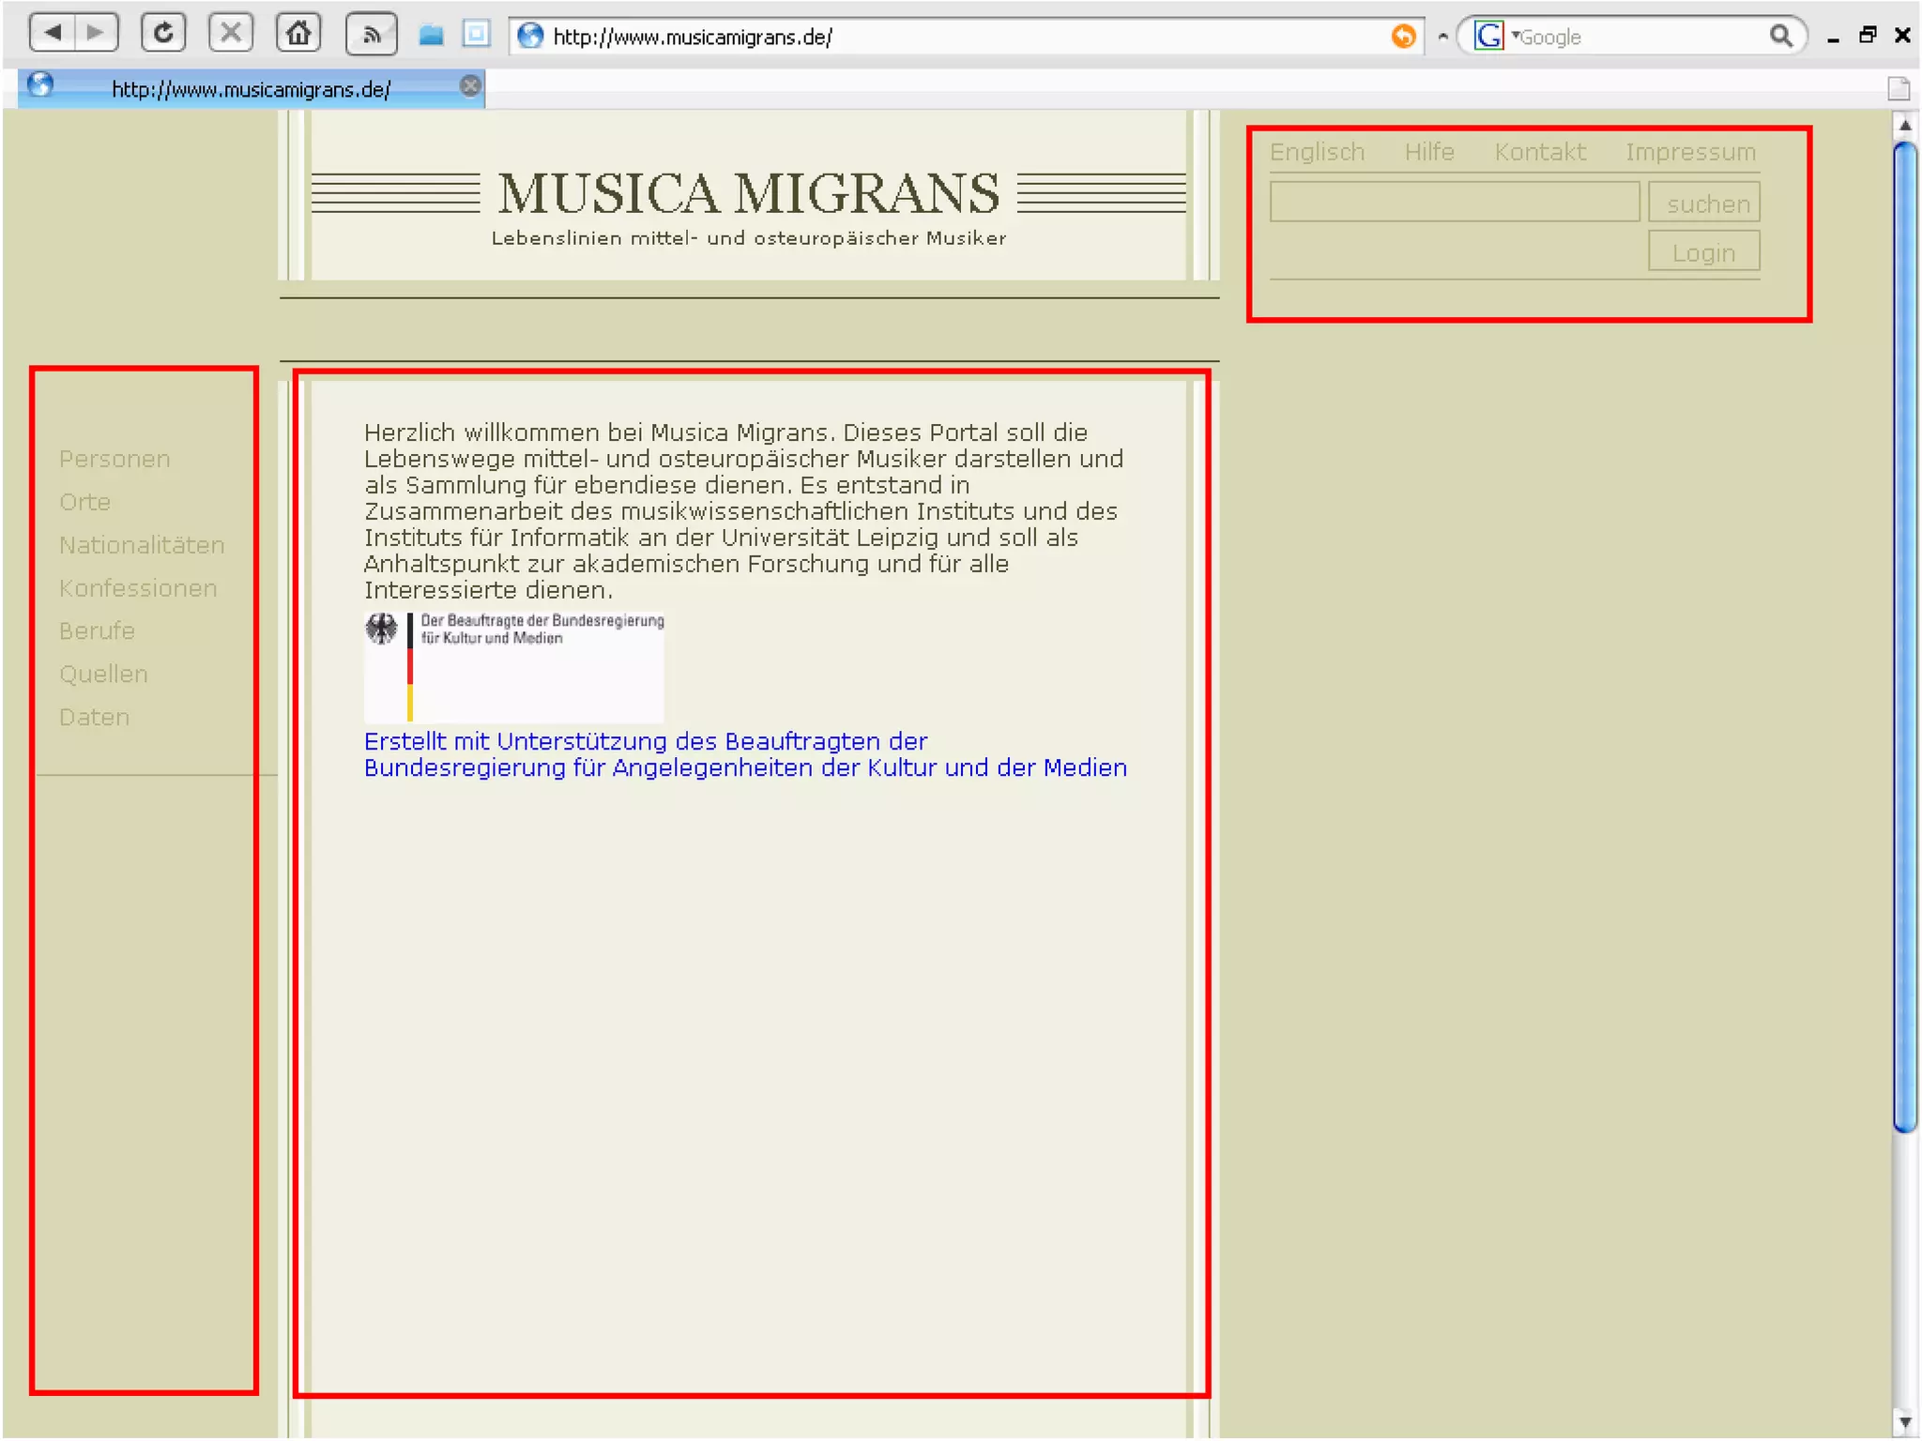Close the musicamigrans.de tab
This screenshot has width=1922, height=1441.
470,86
